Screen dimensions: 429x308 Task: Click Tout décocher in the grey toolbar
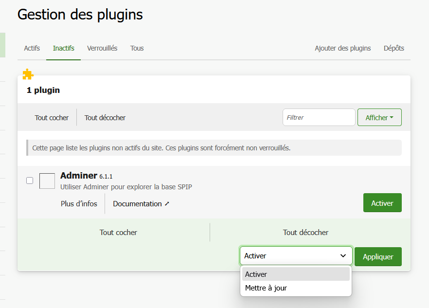click(x=105, y=118)
